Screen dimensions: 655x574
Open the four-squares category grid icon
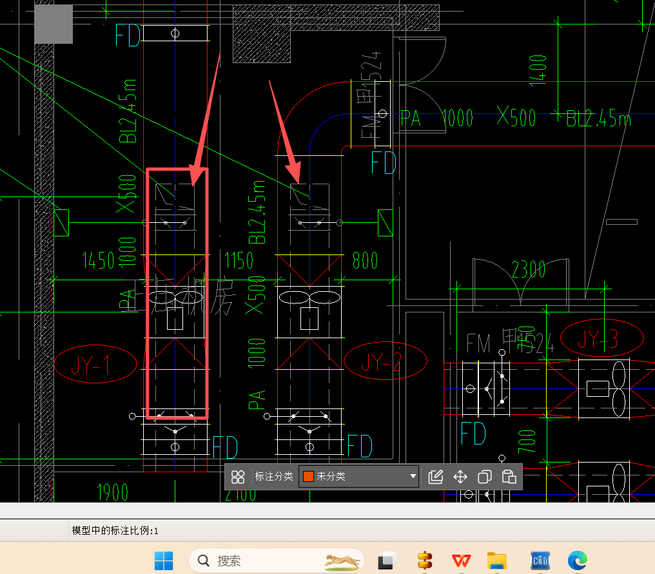(238, 476)
